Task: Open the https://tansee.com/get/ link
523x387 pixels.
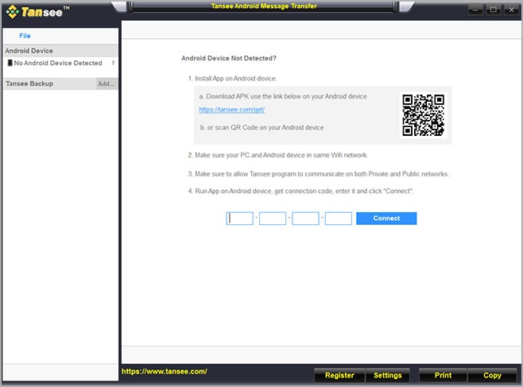Action: coord(232,110)
